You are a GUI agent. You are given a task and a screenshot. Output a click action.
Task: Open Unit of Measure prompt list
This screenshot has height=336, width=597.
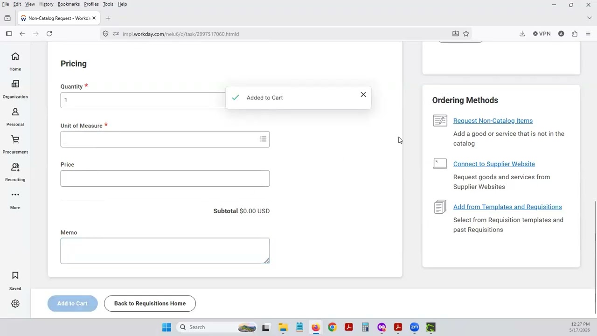tap(263, 139)
